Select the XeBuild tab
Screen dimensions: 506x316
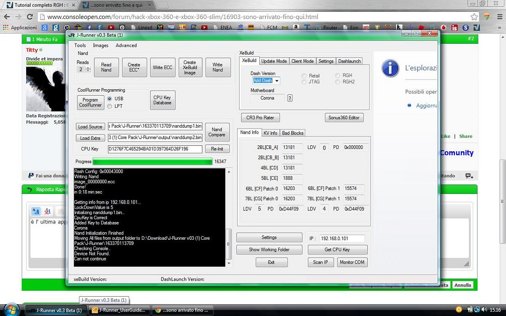pos(249,61)
